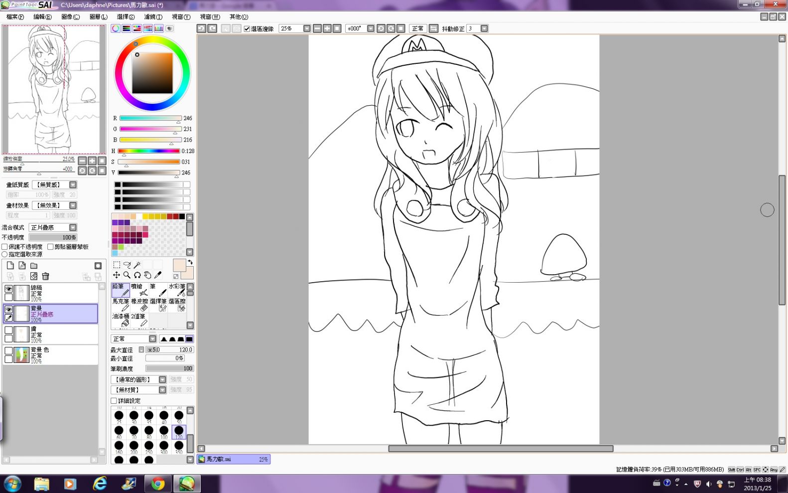Click the delete layer trash icon
Image resolution: width=788 pixels, height=493 pixels.
tap(45, 276)
